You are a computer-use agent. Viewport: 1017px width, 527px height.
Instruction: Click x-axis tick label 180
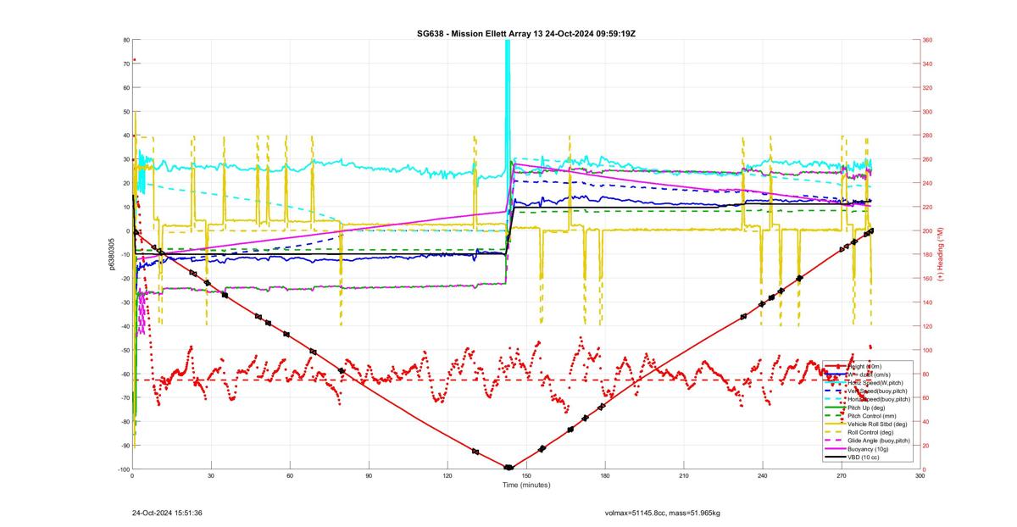click(x=605, y=476)
